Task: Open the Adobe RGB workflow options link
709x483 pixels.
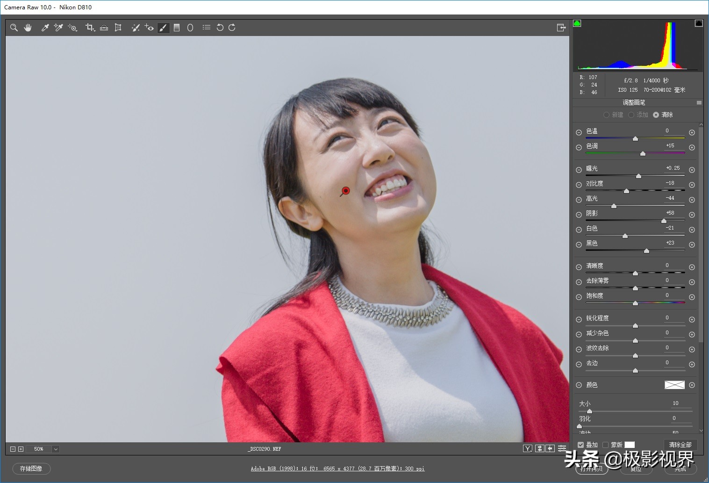Action: [337, 469]
